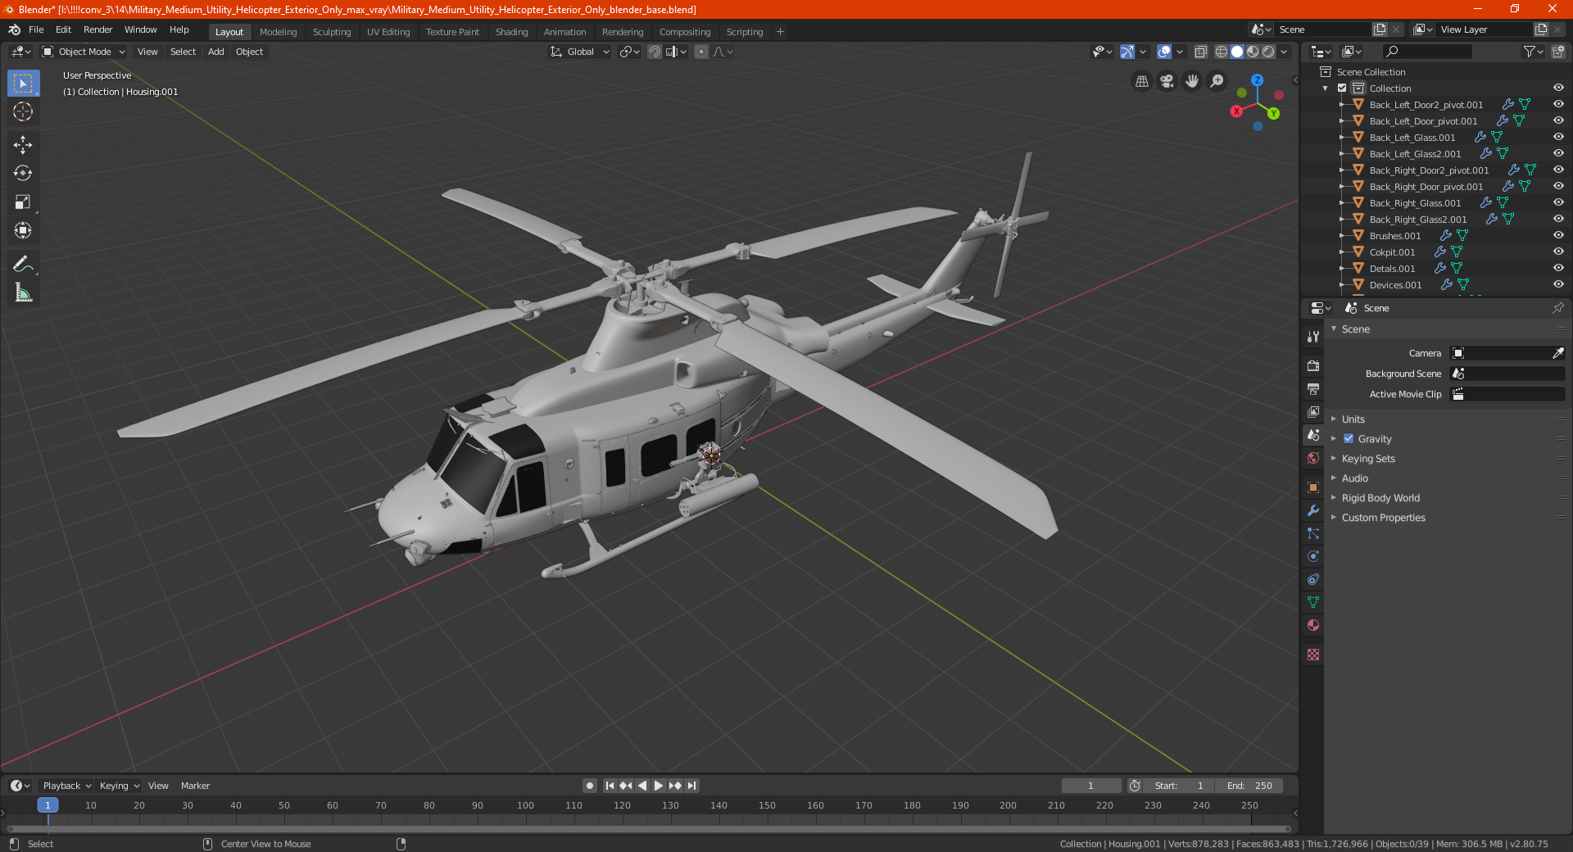Open the Object Constraints properties tab
Screen dimensions: 1573x852
click(1313, 579)
